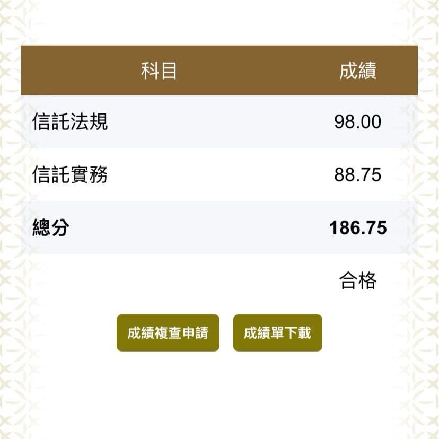The height and width of the screenshot is (439, 439).
Task: Select the 信託實務 subject name
Action: 70,174
